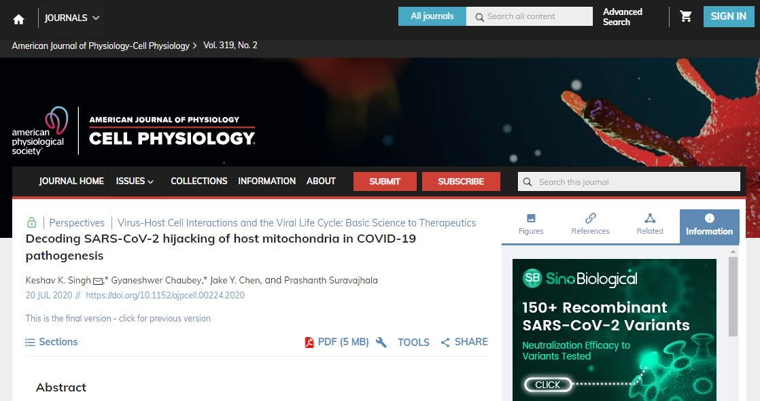Click the Cell Physiology journal logo
The image size is (760, 401).
click(172, 131)
